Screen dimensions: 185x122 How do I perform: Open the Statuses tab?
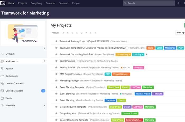(x=64, y=3)
